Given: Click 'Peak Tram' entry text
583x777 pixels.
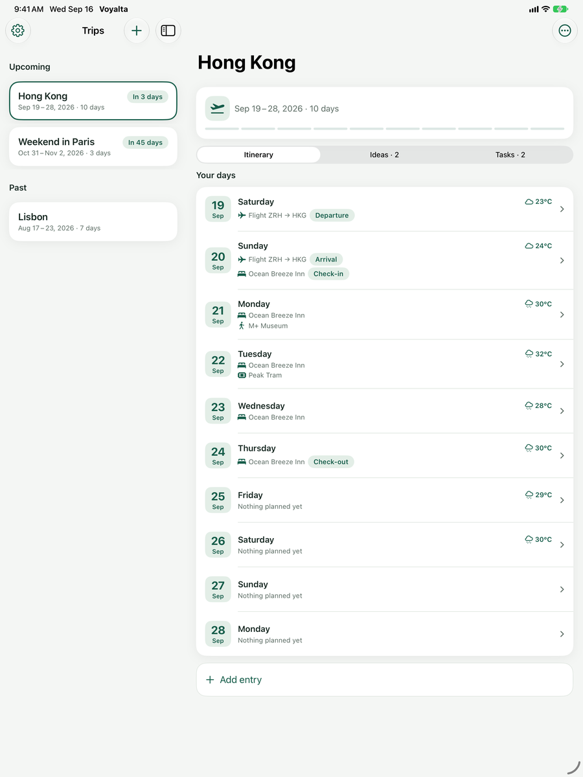Looking at the screenshot, I should coord(266,375).
